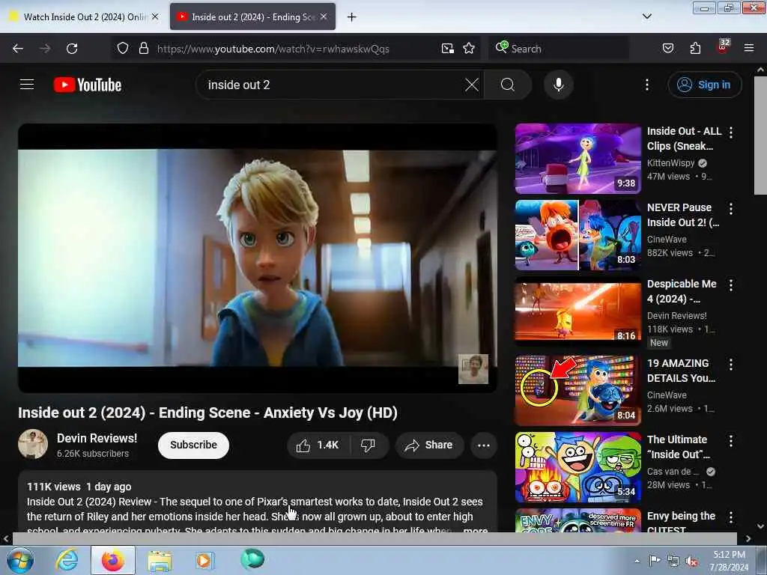View site security padlock info
The height and width of the screenshot is (575, 767).
point(143,48)
